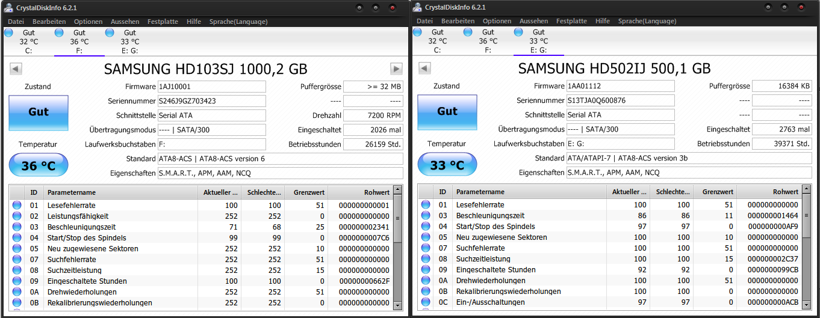Click status orb for Suchfehlerrate in left window
Image resolution: width=820 pixels, height=318 pixels.
click(x=17, y=259)
